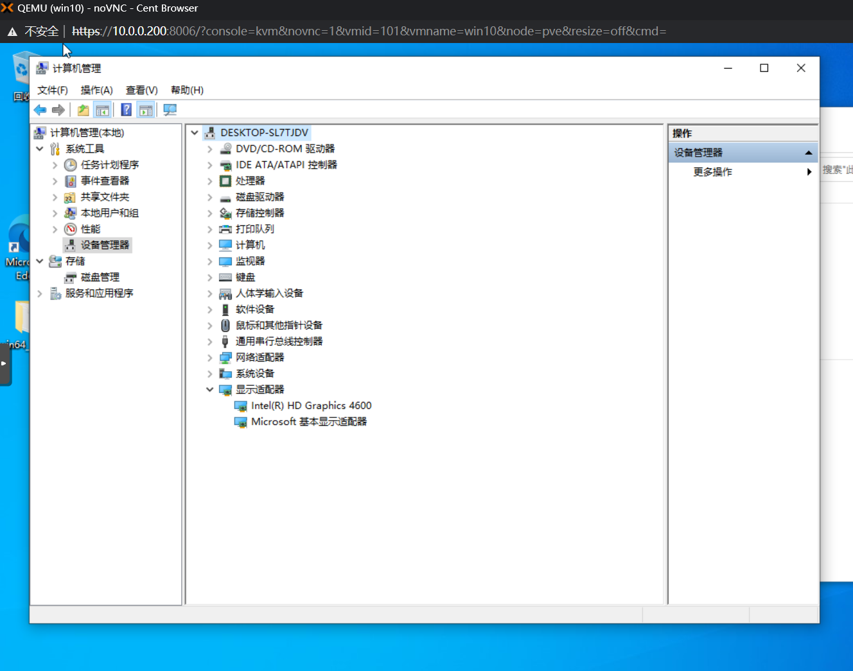Toggle the show/hide action pane toolbar icon
This screenshot has height=671, width=853.
click(146, 110)
